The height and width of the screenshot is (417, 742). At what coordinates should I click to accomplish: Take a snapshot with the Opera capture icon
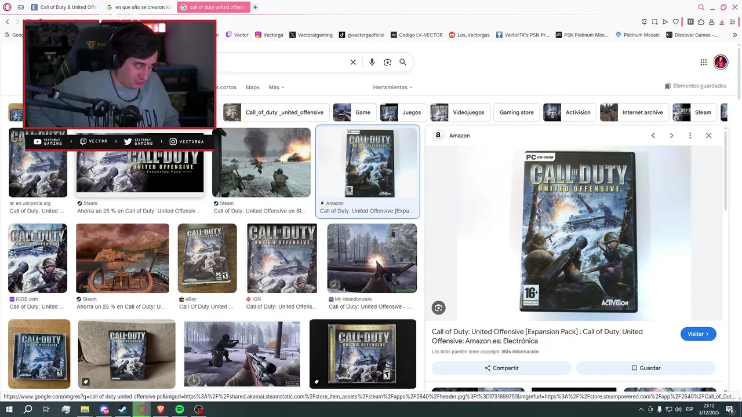(654, 21)
